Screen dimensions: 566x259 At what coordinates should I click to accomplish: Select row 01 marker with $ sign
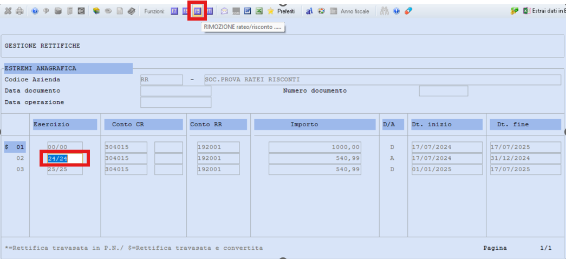(x=15, y=147)
